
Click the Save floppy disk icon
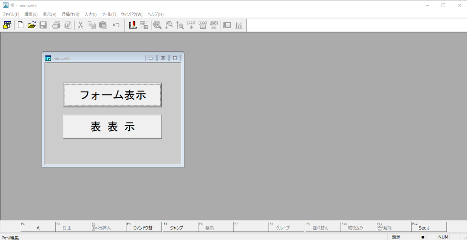(x=43, y=25)
